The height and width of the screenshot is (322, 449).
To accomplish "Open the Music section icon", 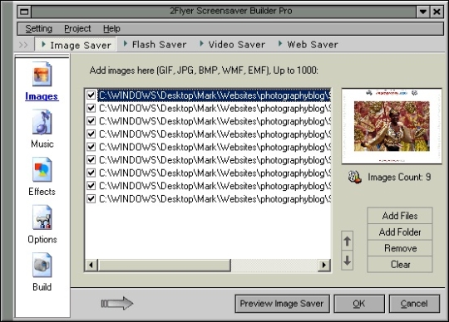I will click(42, 122).
